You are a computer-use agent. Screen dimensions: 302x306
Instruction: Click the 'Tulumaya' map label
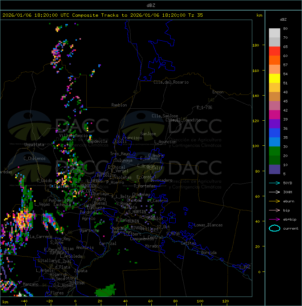click(x=124, y=160)
